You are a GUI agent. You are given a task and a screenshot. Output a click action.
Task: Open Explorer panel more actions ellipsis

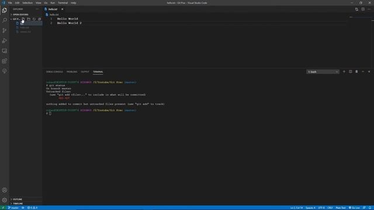point(37,9)
